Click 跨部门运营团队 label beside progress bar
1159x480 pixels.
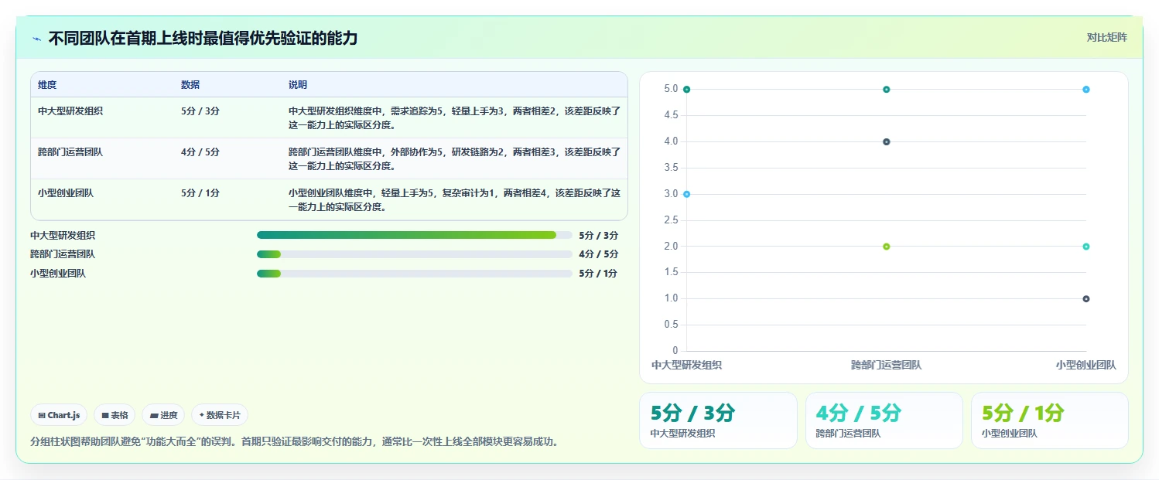[x=63, y=254]
